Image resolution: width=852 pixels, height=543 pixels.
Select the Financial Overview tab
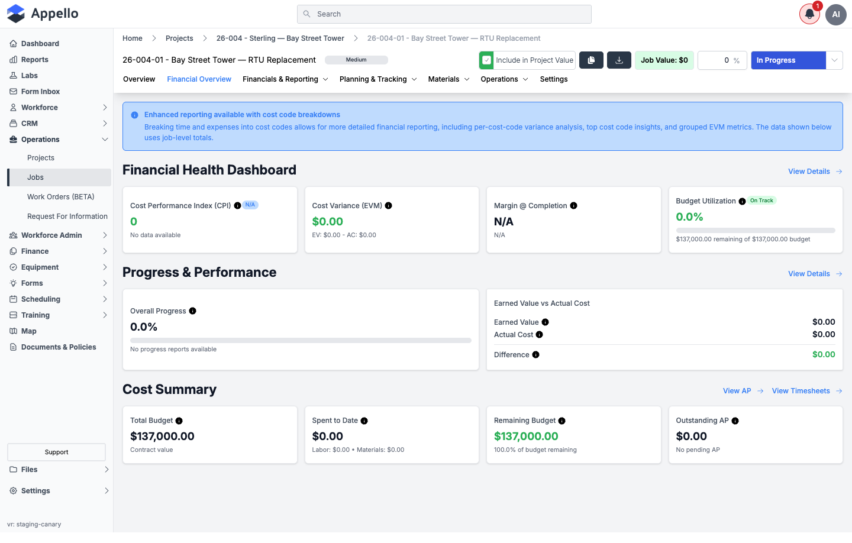[x=199, y=79]
